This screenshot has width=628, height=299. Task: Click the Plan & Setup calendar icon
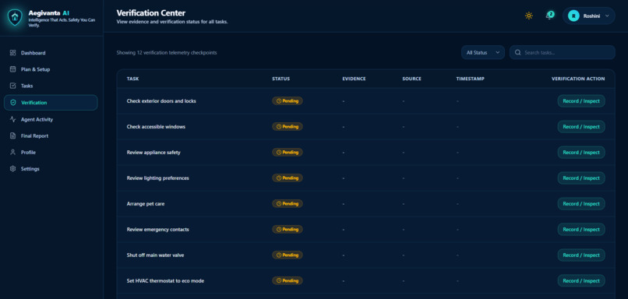[12, 69]
